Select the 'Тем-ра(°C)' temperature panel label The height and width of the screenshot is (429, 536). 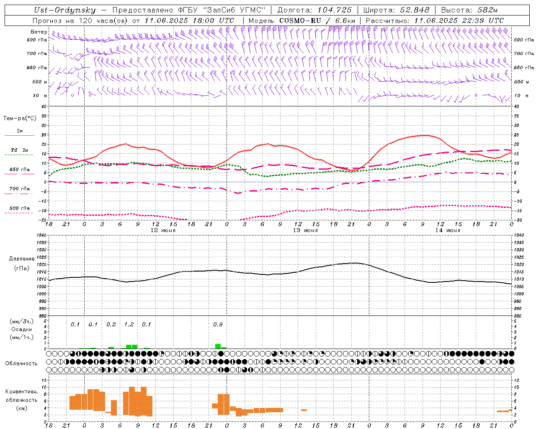(x=20, y=119)
